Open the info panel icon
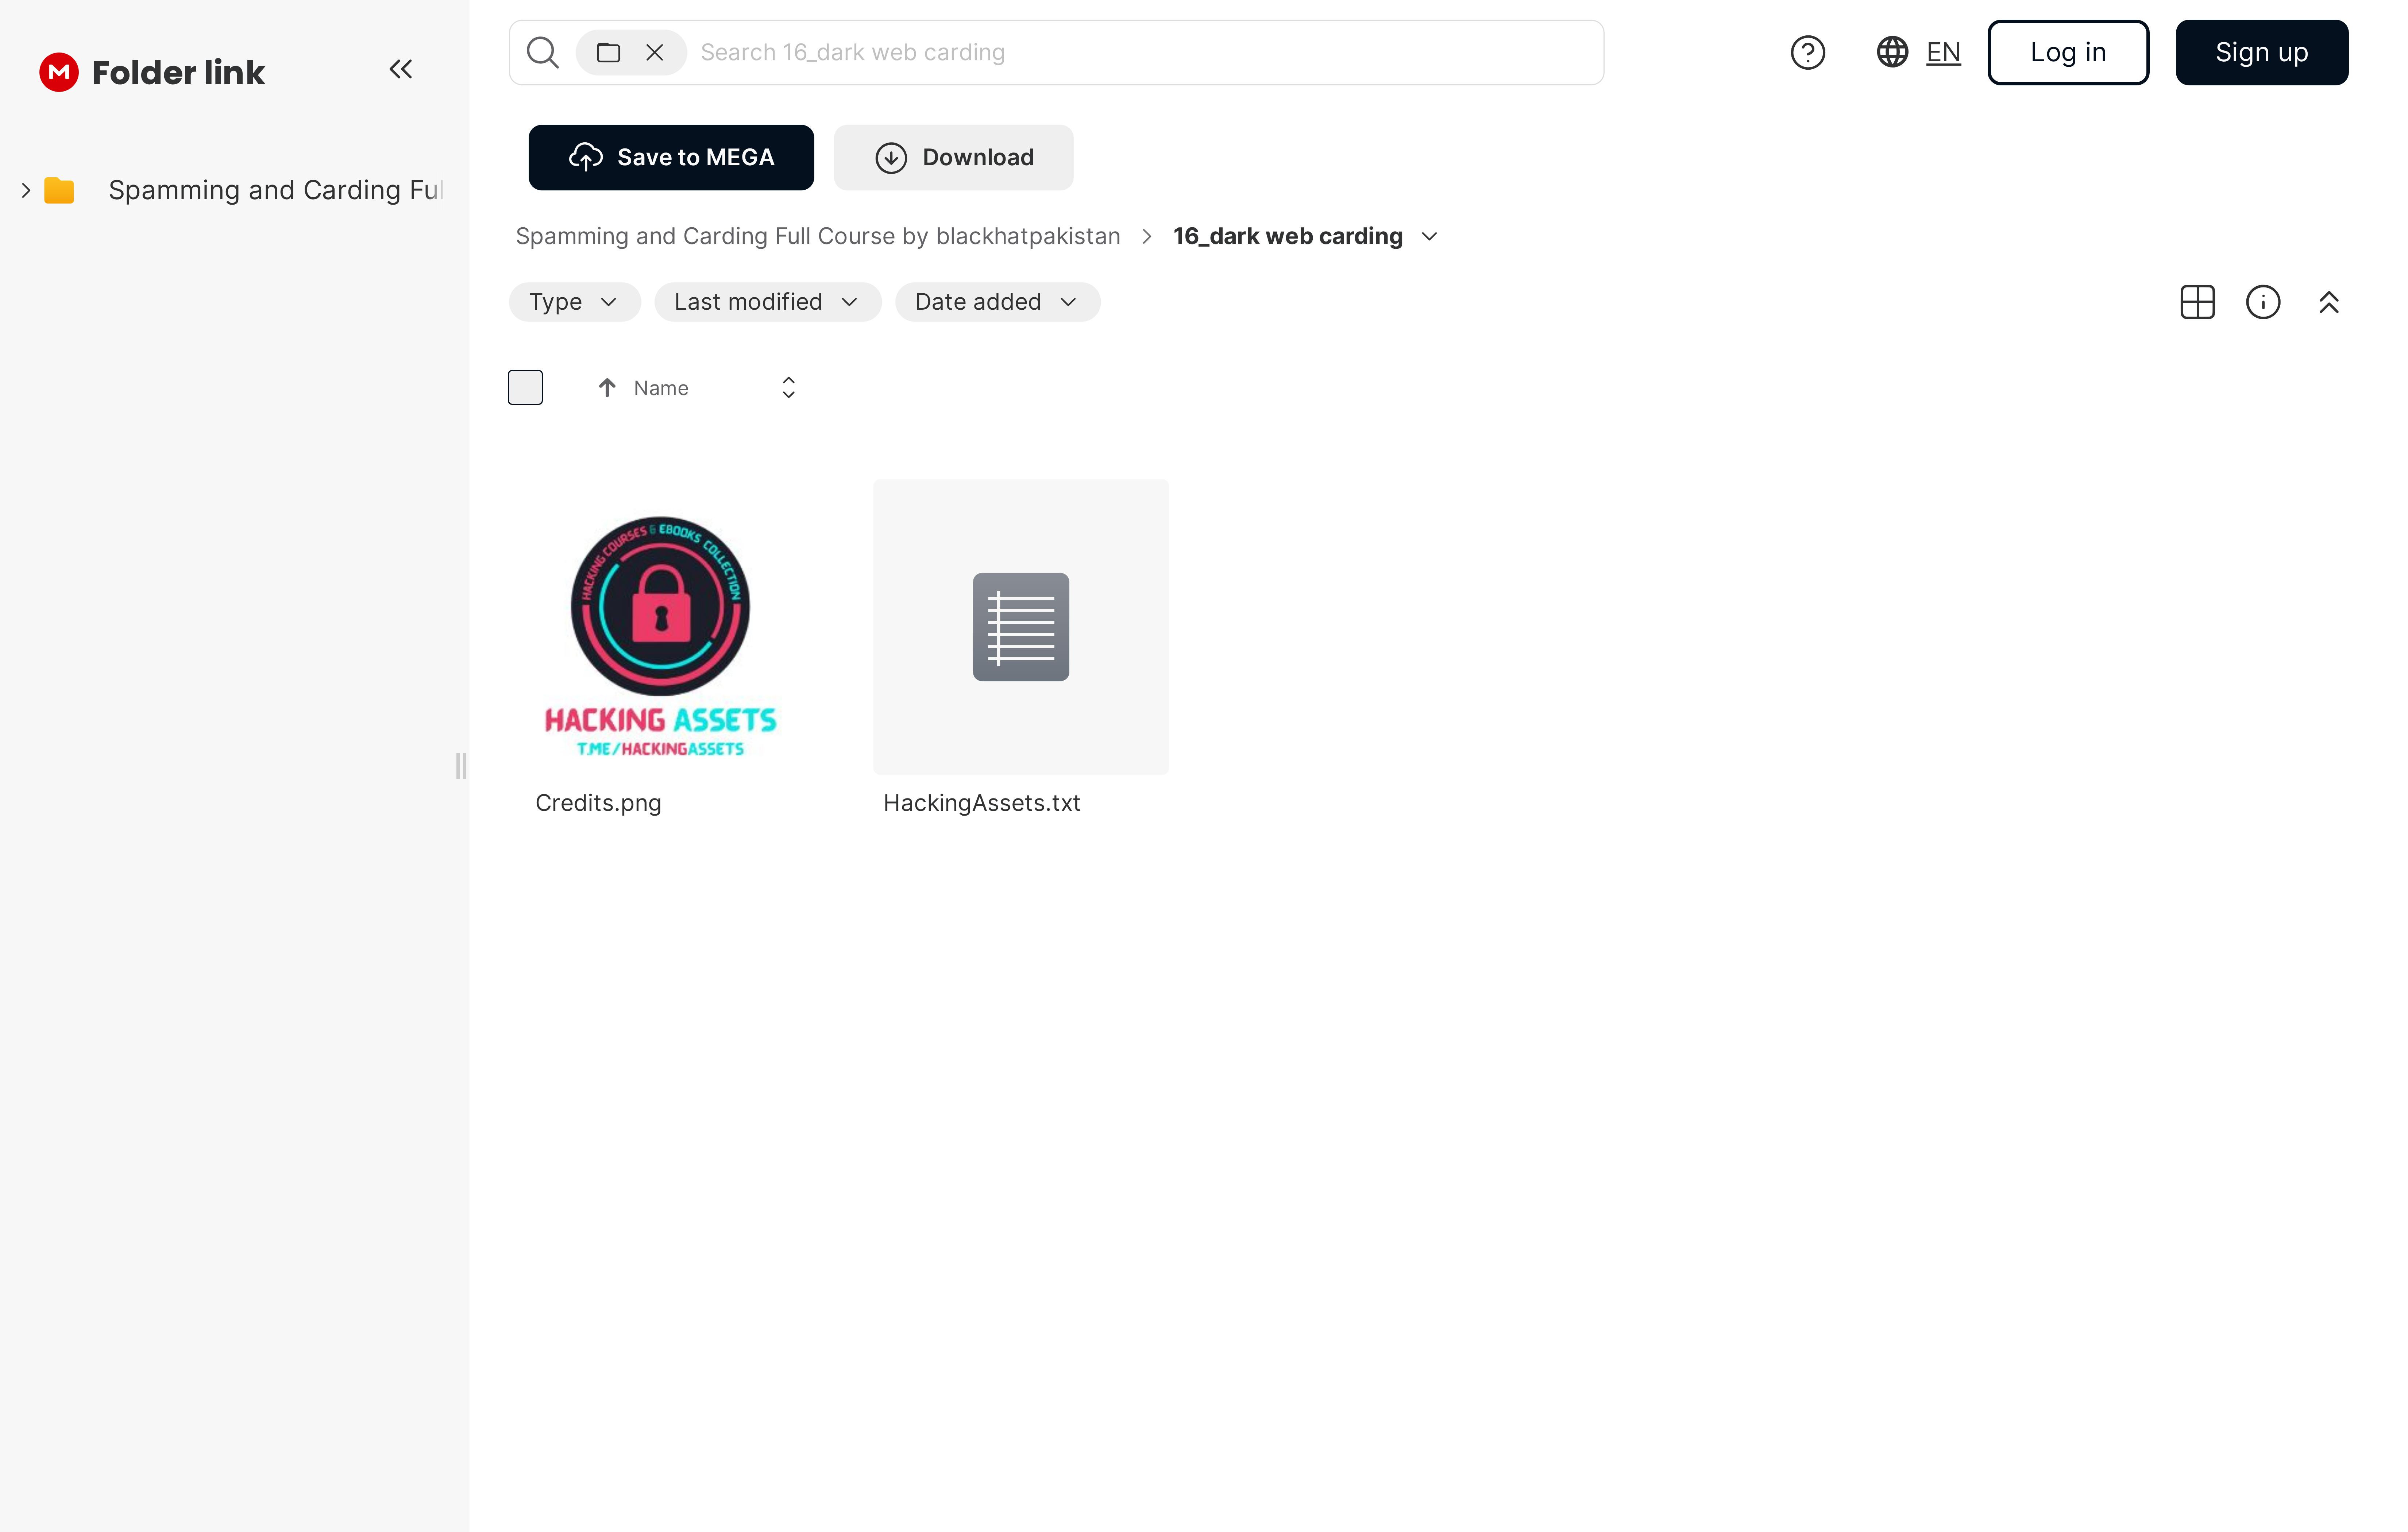Screen dimensions: 2408x1532 2263,302
